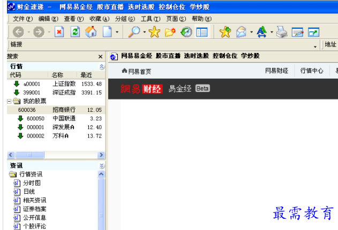Image resolution: width=338 pixels, height=230 pixels.
Task: Select the 中国联通 600050 row
Action: coord(56,118)
